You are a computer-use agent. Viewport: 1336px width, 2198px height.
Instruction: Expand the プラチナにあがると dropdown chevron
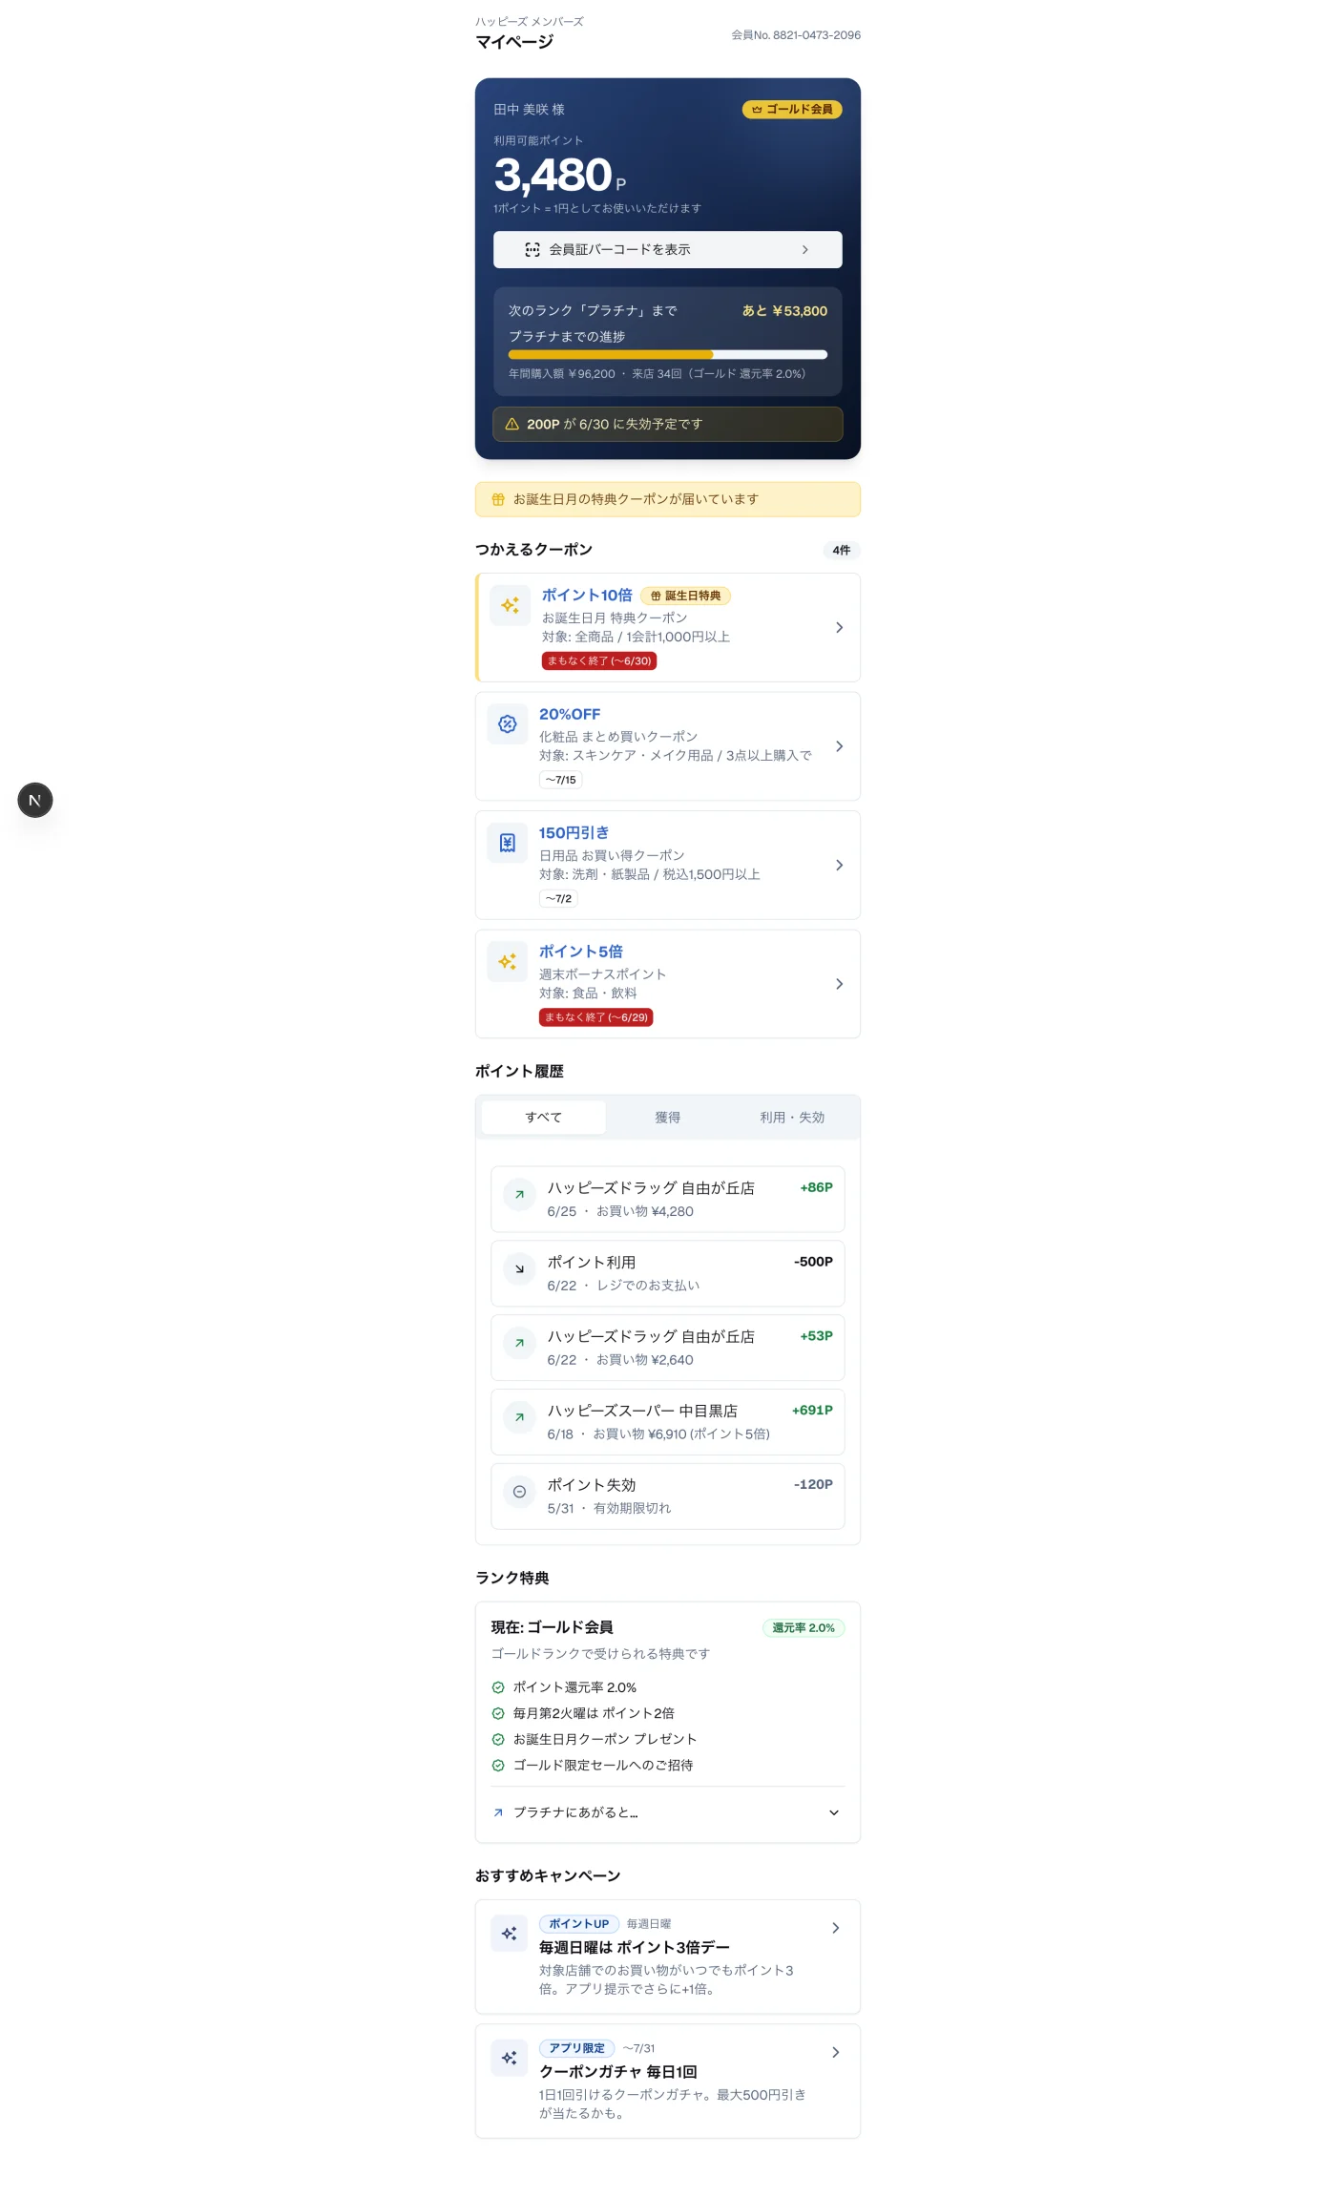(834, 1812)
